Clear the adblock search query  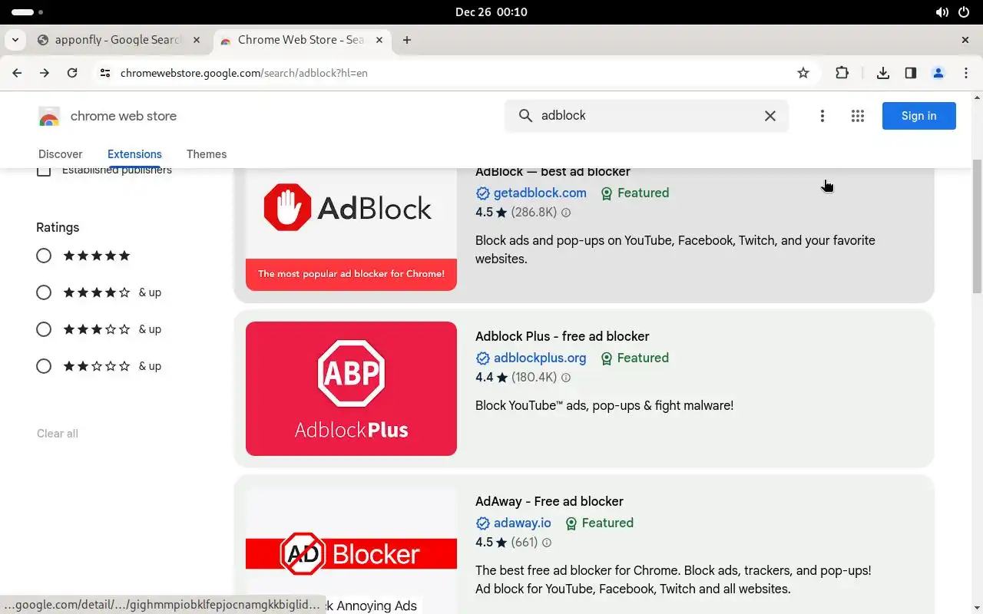pyautogui.click(x=770, y=116)
